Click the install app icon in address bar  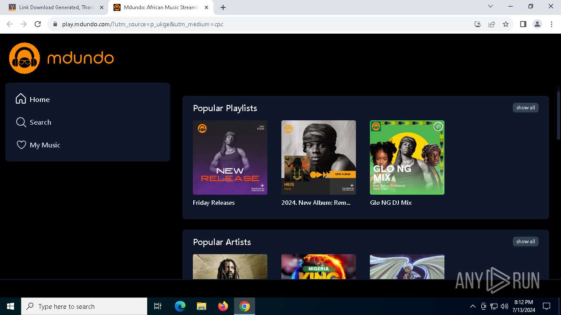(478, 24)
